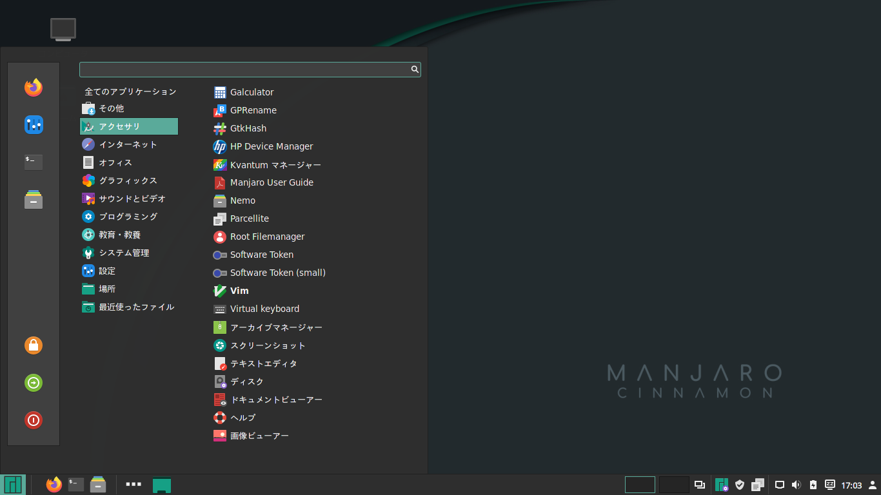The width and height of the screenshot is (881, 495).
Task: Switch to the first workspace
Action: tap(640, 485)
